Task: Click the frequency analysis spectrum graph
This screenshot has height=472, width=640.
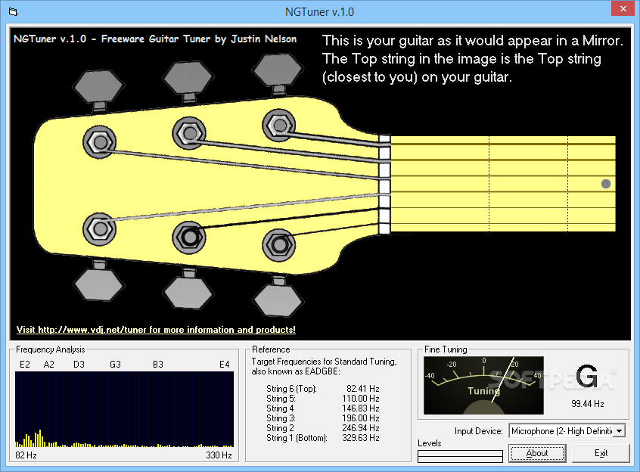Action: pyautogui.click(x=124, y=409)
